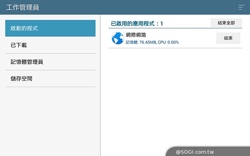This screenshot has height=156, width=250.
Task: Click the 已啟用的應用程式：1 header
Action: pos(137,24)
